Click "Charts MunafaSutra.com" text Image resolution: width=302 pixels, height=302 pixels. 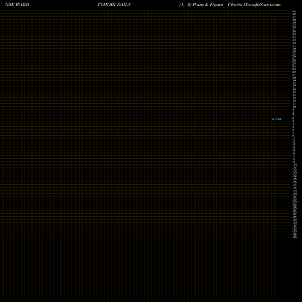pos(254,5)
